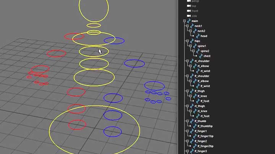Pick the lf_wrist curve icon

click(198, 86)
